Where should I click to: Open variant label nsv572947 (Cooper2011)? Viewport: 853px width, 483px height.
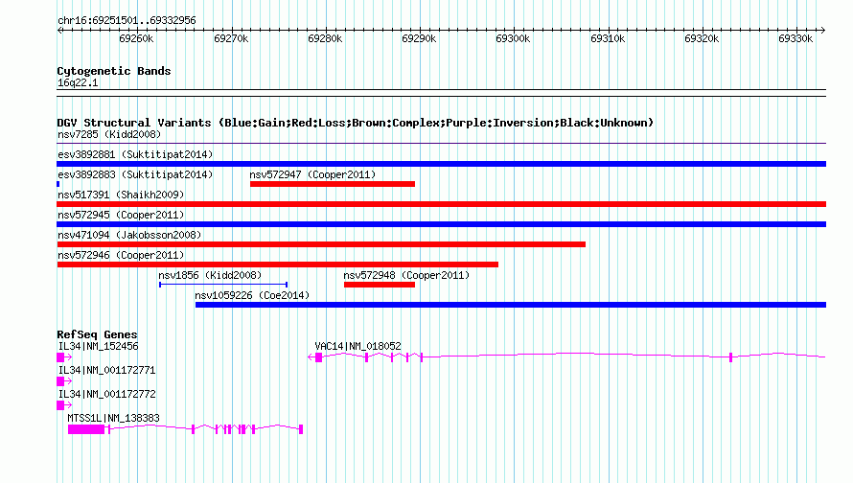[312, 174]
